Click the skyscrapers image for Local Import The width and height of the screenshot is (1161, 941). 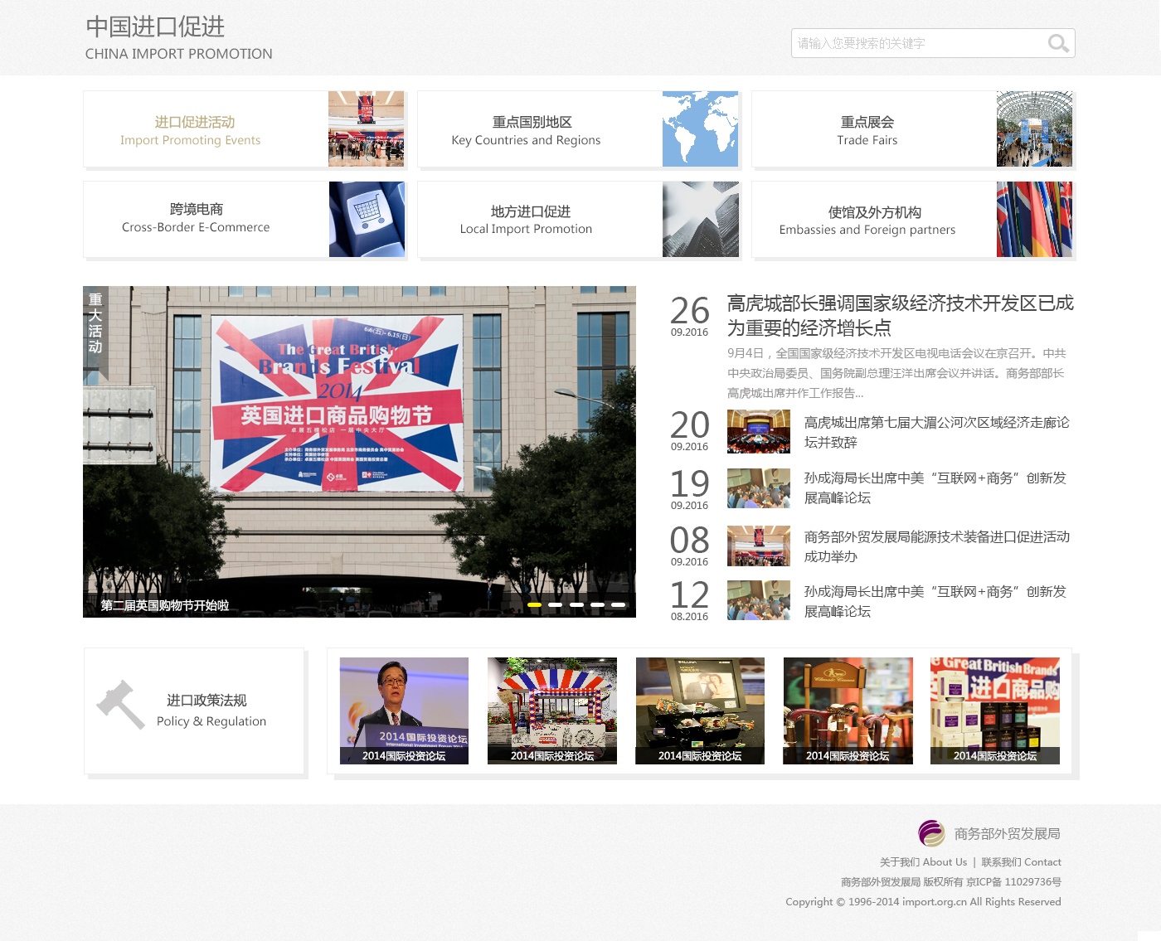point(701,219)
